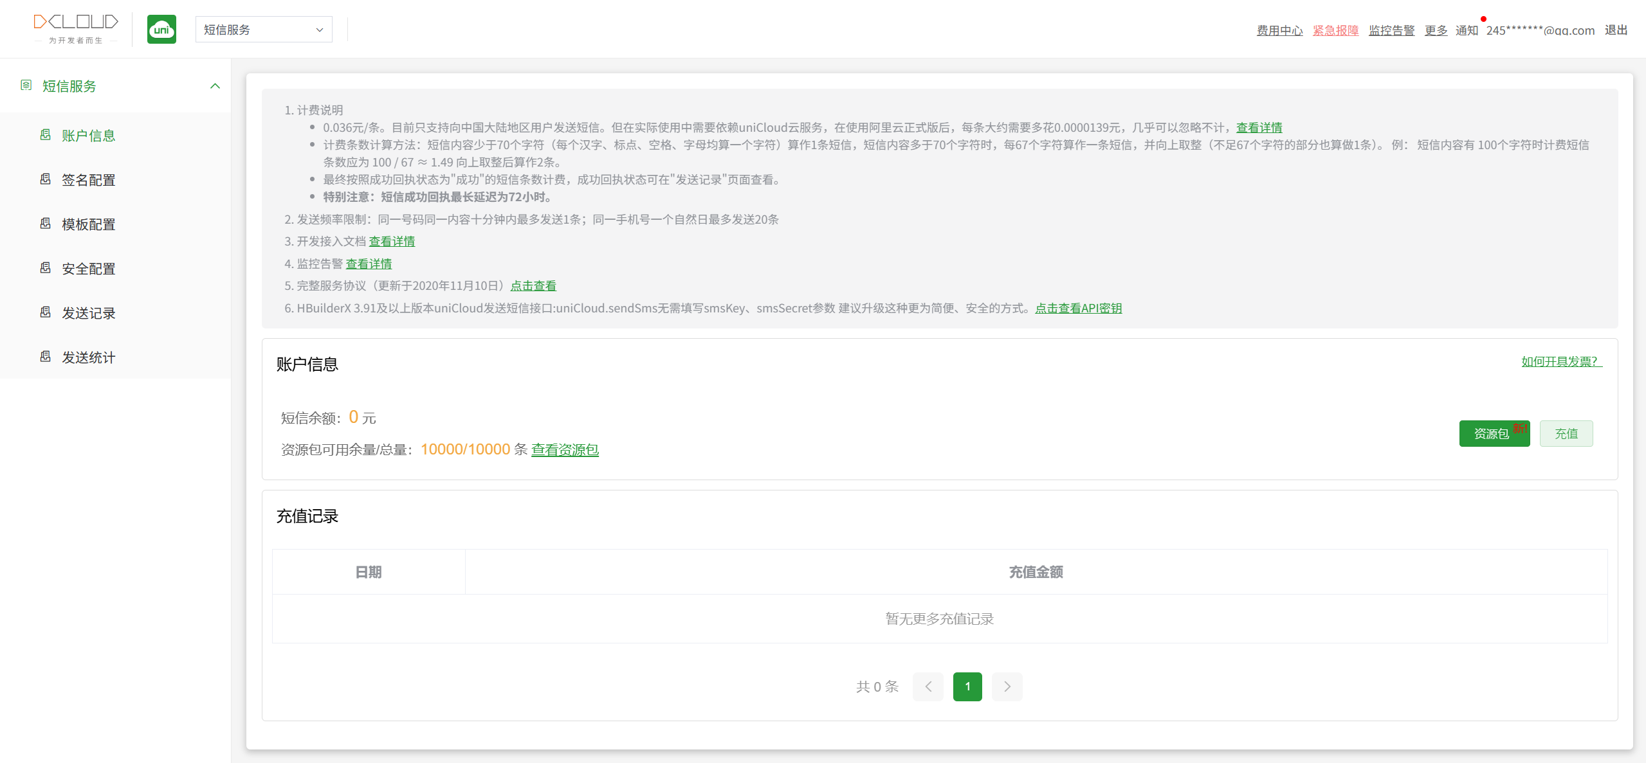
Task: Open the 查看资源包 link
Action: coord(564,450)
